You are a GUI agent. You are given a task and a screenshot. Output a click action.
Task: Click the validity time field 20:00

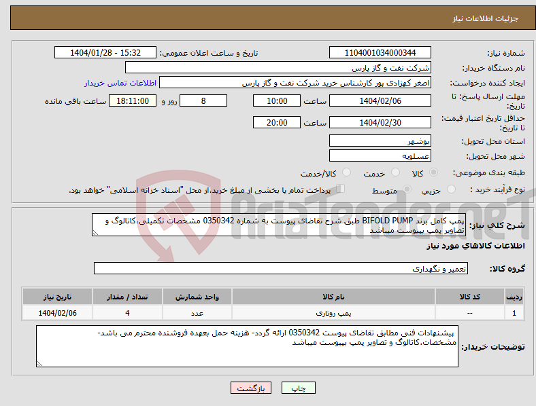(277, 122)
